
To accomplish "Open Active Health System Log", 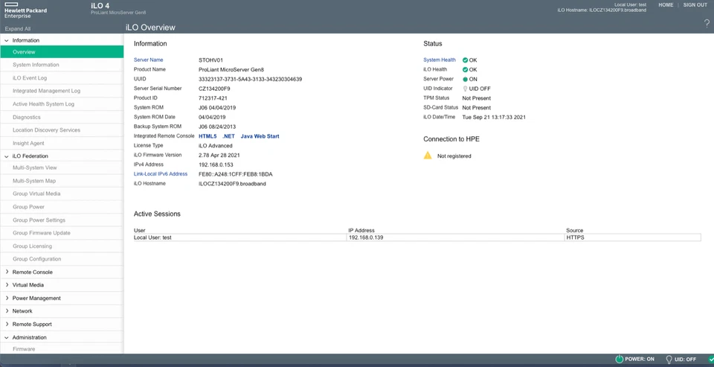I will point(43,104).
